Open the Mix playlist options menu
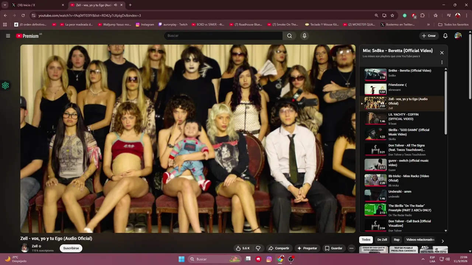The height and width of the screenshot is (265, 472). [442, 62]
